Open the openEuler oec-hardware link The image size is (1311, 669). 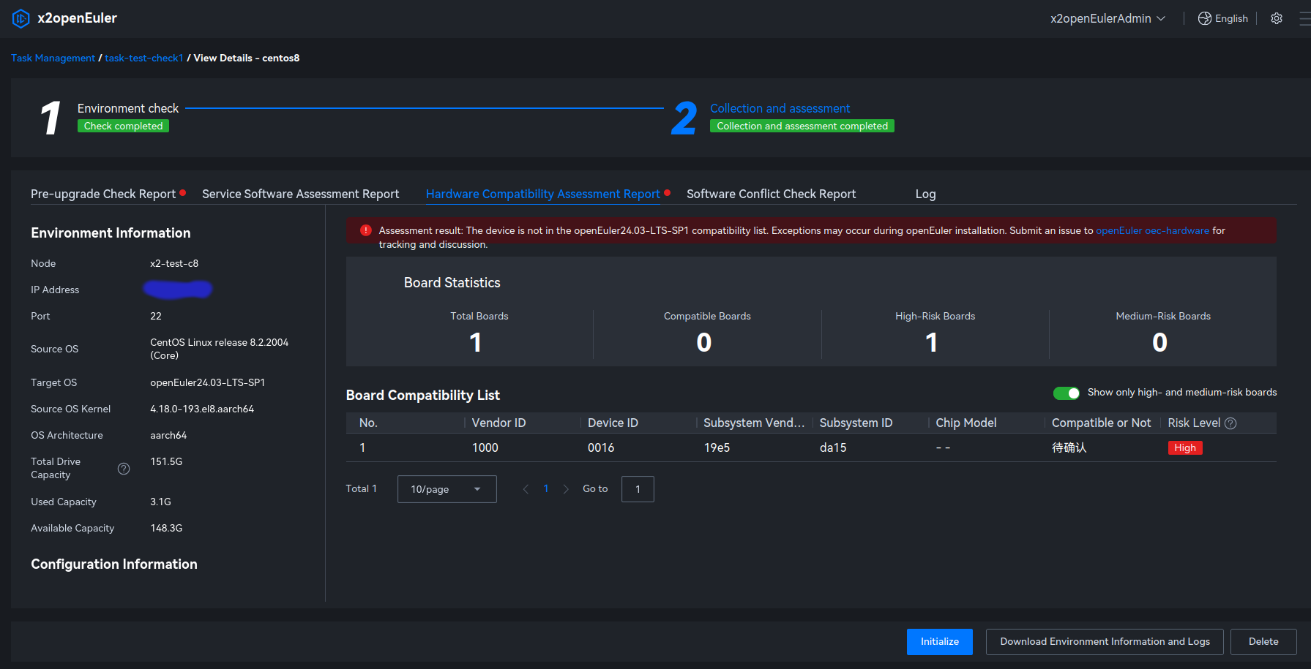tap(1152, 230)
